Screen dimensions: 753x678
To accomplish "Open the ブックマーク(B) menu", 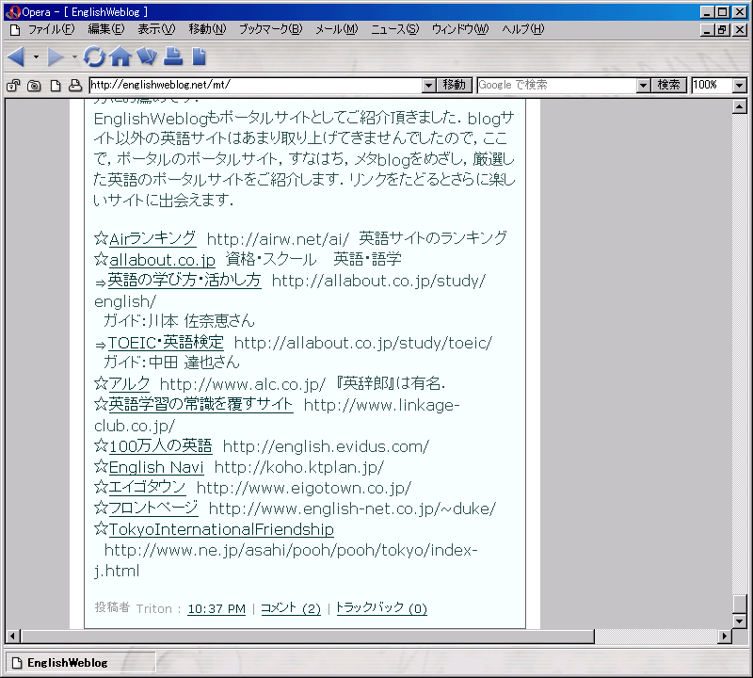I will tap(271, 30).
